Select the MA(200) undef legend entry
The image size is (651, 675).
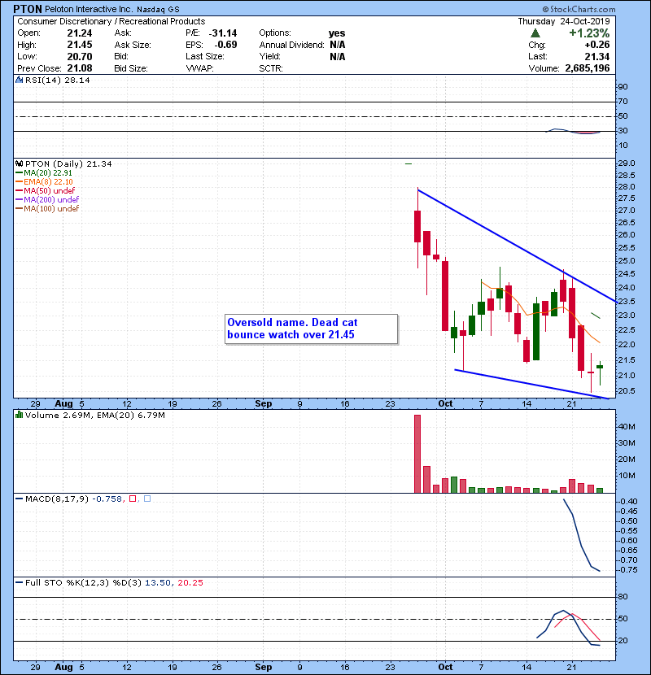click(x=47, y=200)
